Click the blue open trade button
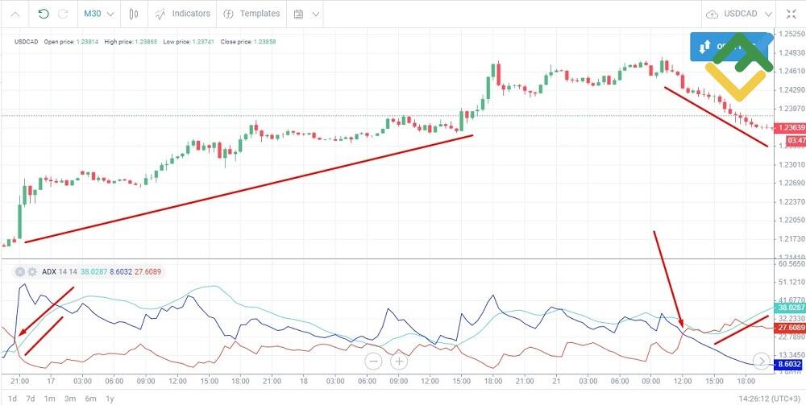806x405 pixels. [731, 47]
